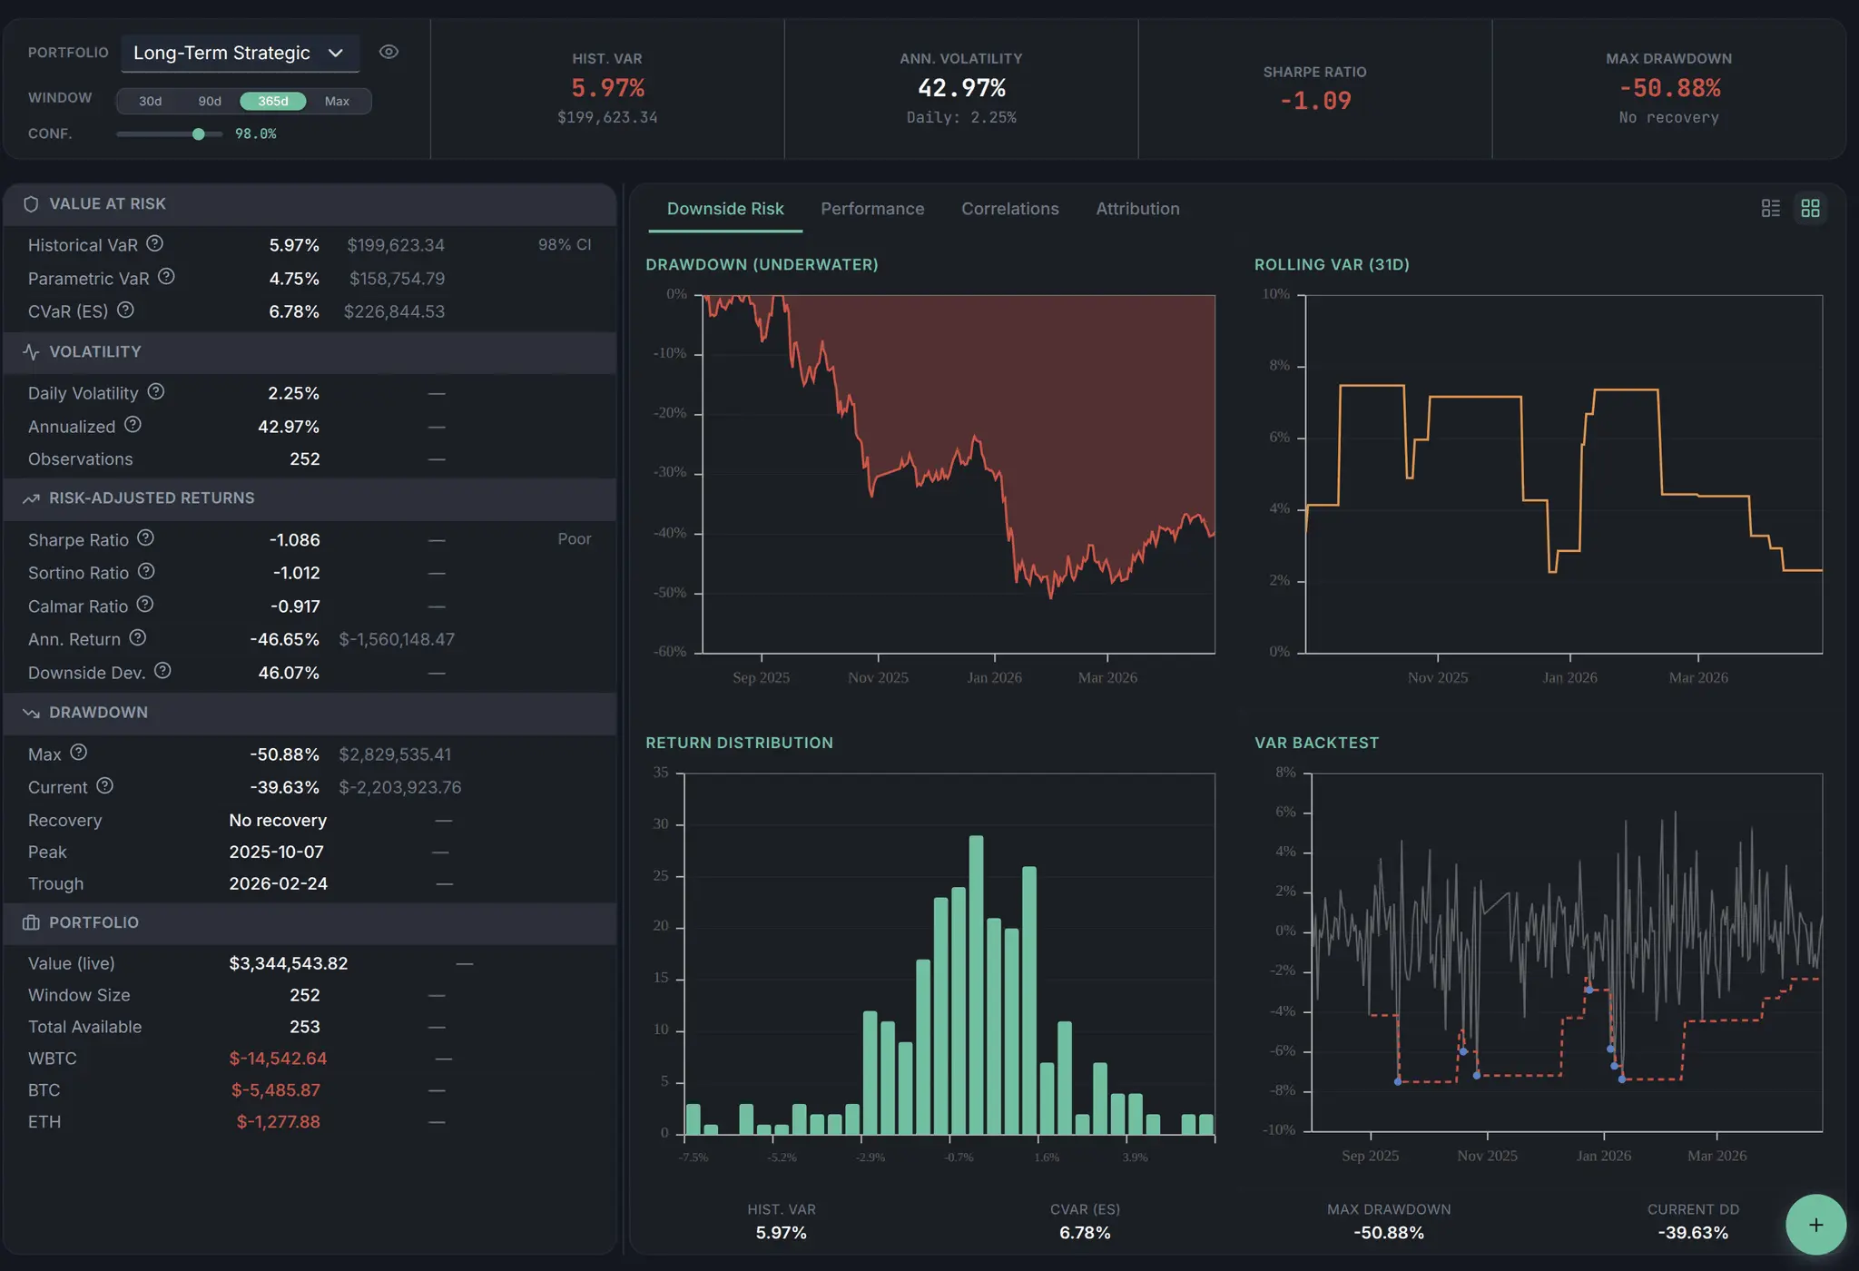Click help icon next to Current drawdown
The height and width of the screenshot is (1271, 1859).
pyautogui.click(x=105, y=786)
